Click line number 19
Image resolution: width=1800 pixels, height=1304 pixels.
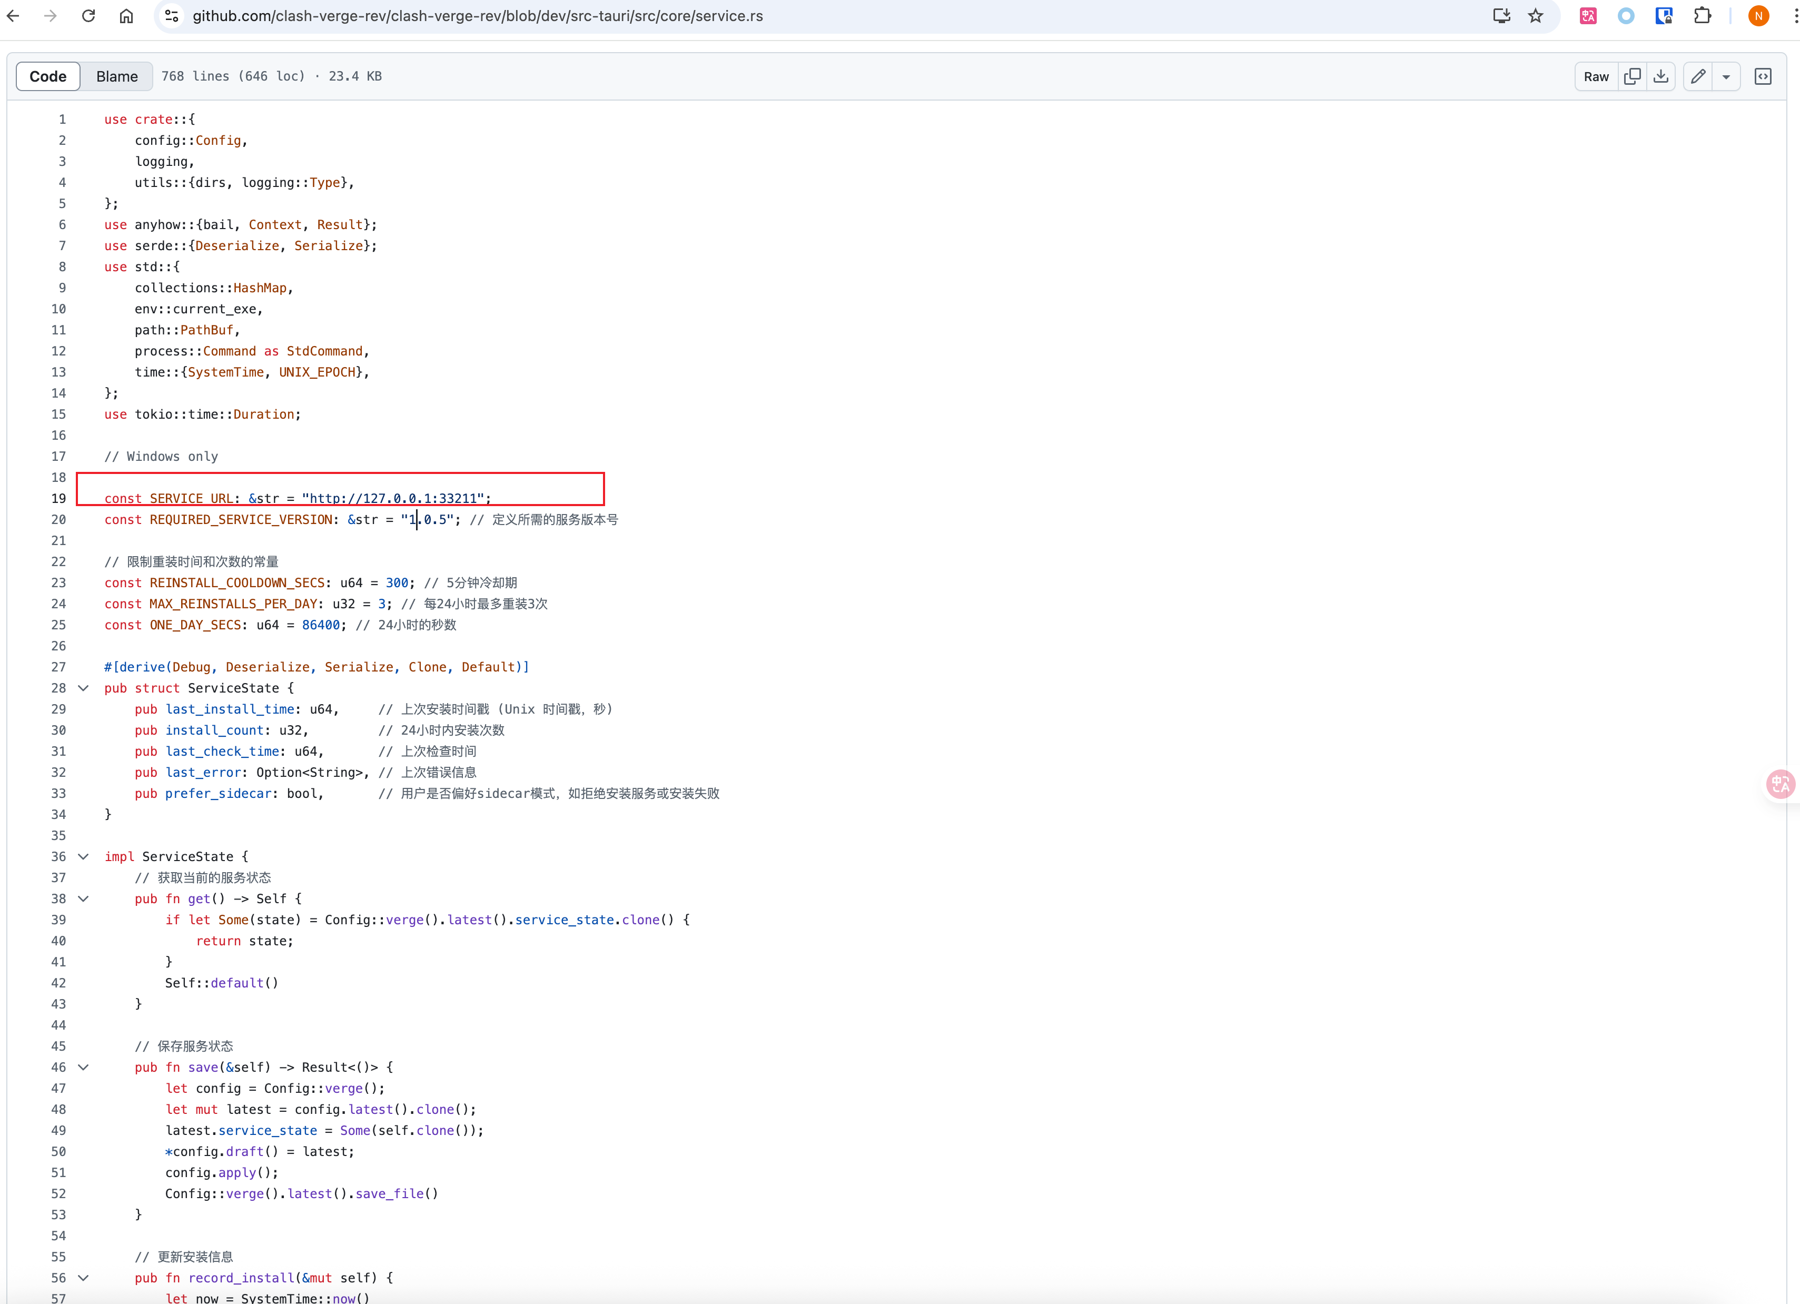pos(59,498)
